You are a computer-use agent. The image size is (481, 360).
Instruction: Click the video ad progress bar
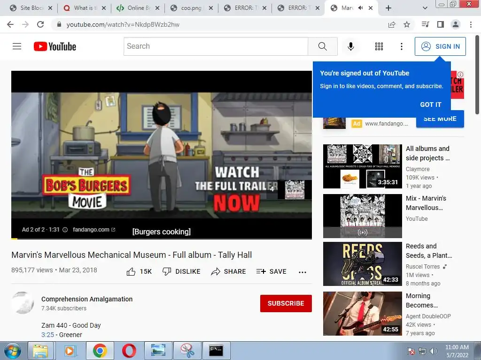click(162, 238)
